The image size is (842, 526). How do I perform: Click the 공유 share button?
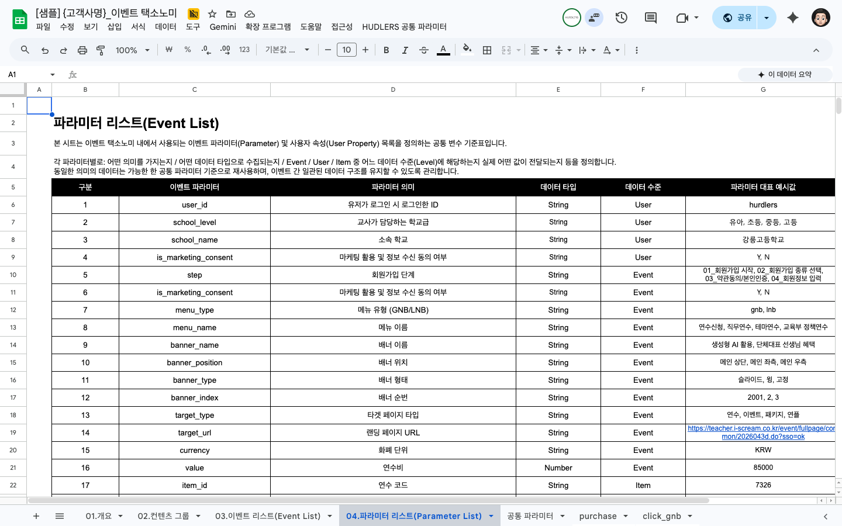(x=735, y=18)
